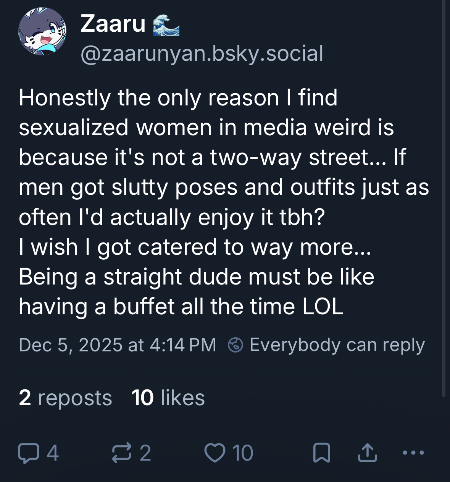Open the repost arrows menu
The height and width of the screenshot is (482, 450).
(122, 453)
